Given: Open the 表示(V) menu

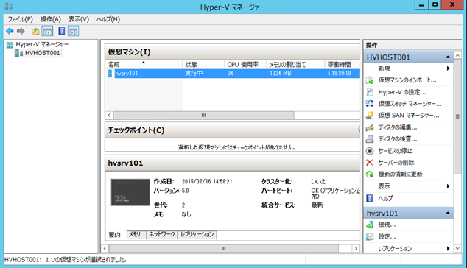Looking at the screenshot, I should tap(79, 19).
